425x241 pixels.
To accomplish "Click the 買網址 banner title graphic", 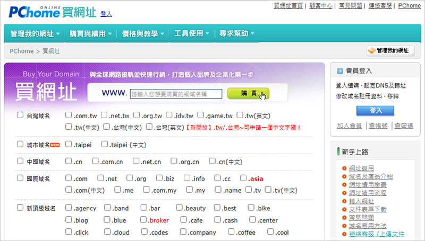I will pyautogui.click(x=46, y=92).
